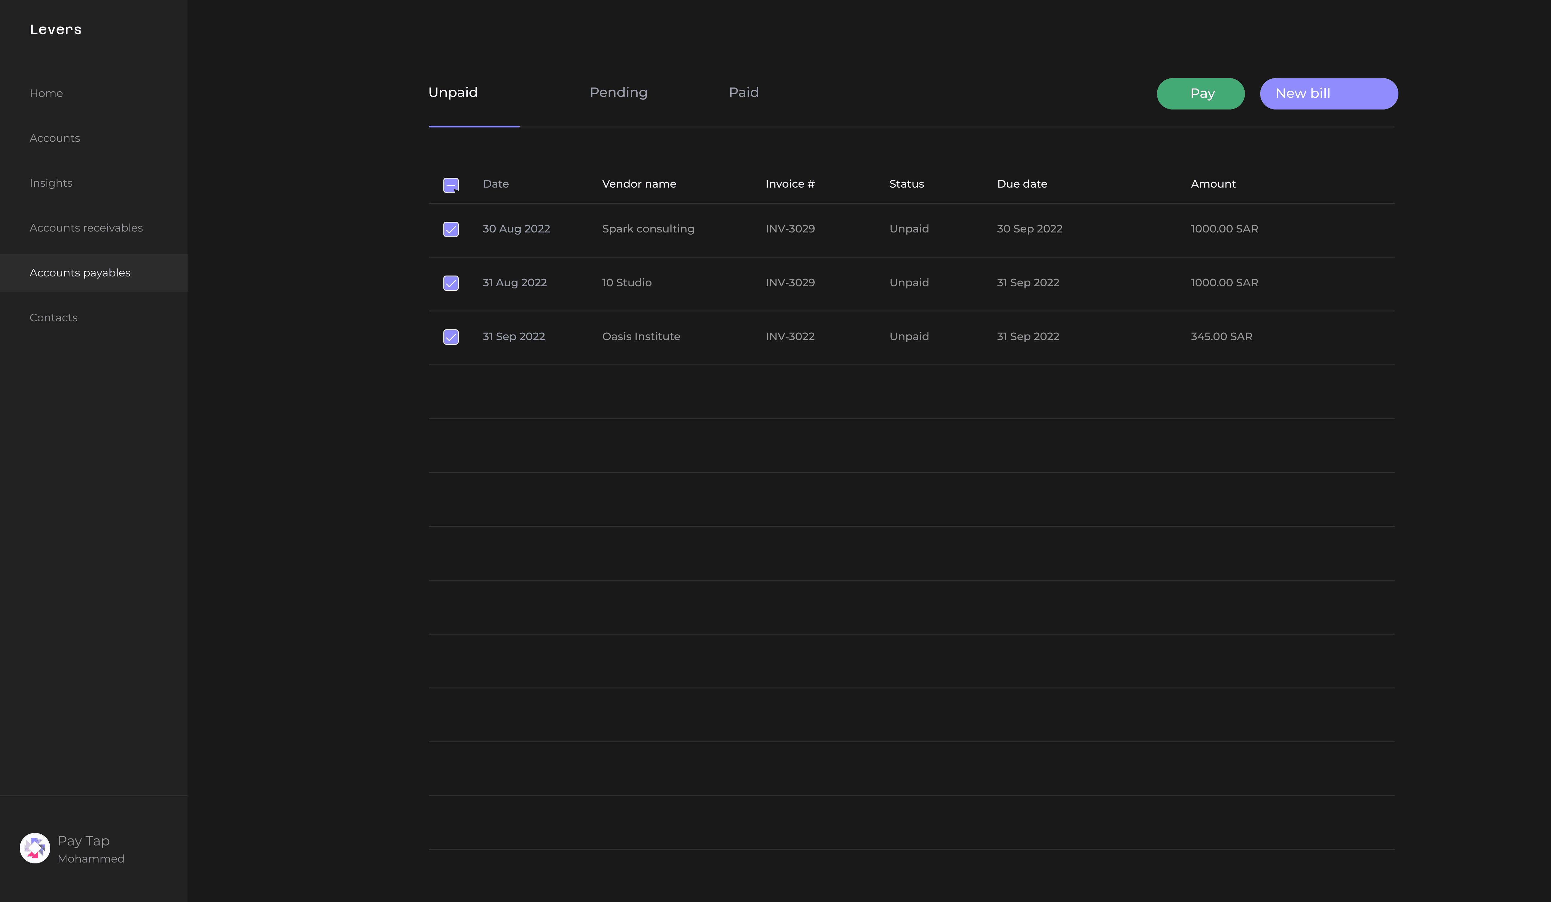Click the 30 Sep 2022 due date

click(1030, 229)
